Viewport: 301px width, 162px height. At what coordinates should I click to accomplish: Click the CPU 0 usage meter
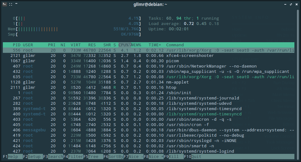pos(77,18)
